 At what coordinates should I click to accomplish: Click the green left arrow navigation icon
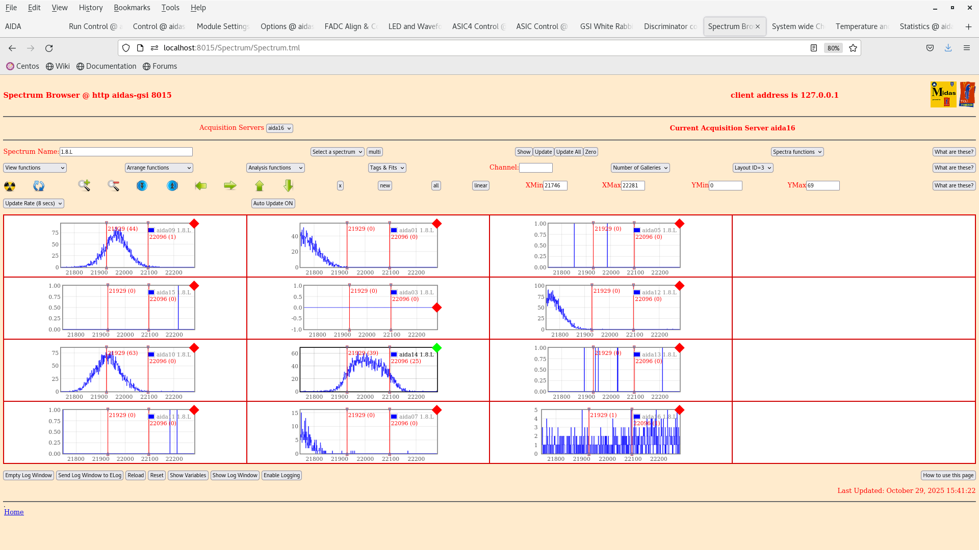200,186
